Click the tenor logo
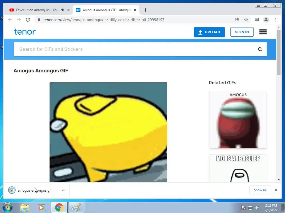 pyautogui.click(x=25, y=32)
